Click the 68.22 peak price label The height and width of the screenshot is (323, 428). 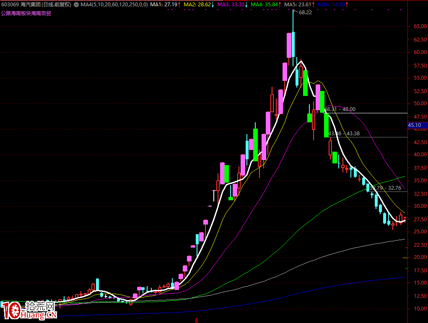click(305, 13)
